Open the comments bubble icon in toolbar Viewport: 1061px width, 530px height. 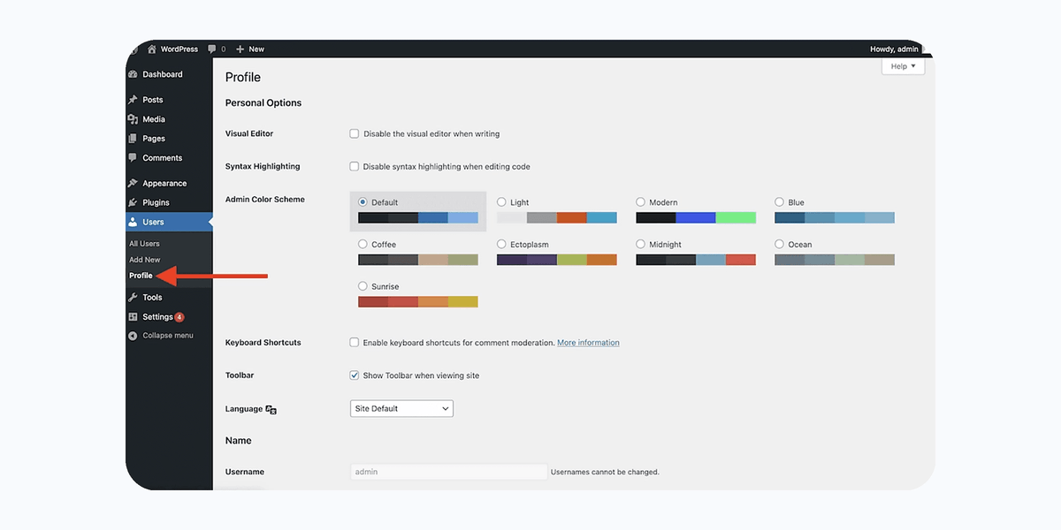click(x=212, y=49)
